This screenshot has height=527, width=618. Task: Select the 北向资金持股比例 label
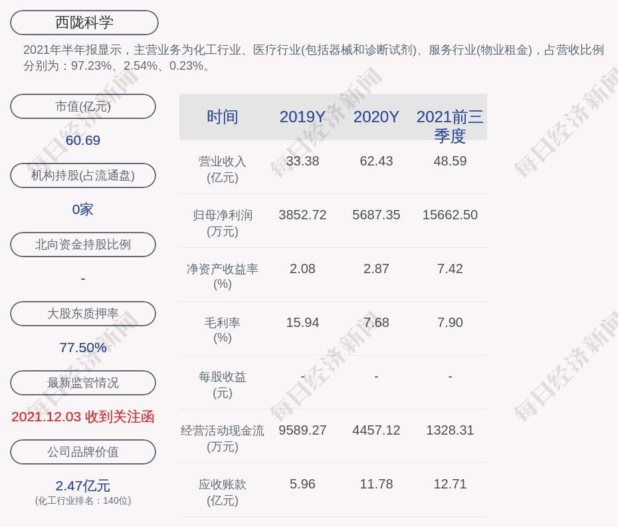(83, 245)
